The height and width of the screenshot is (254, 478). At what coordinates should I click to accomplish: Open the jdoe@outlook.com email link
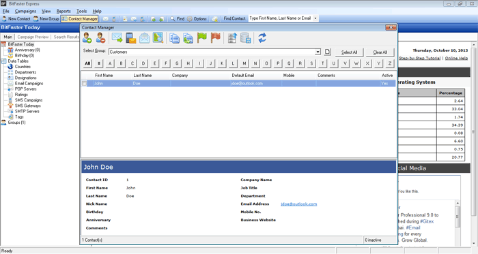pos(299,204)
